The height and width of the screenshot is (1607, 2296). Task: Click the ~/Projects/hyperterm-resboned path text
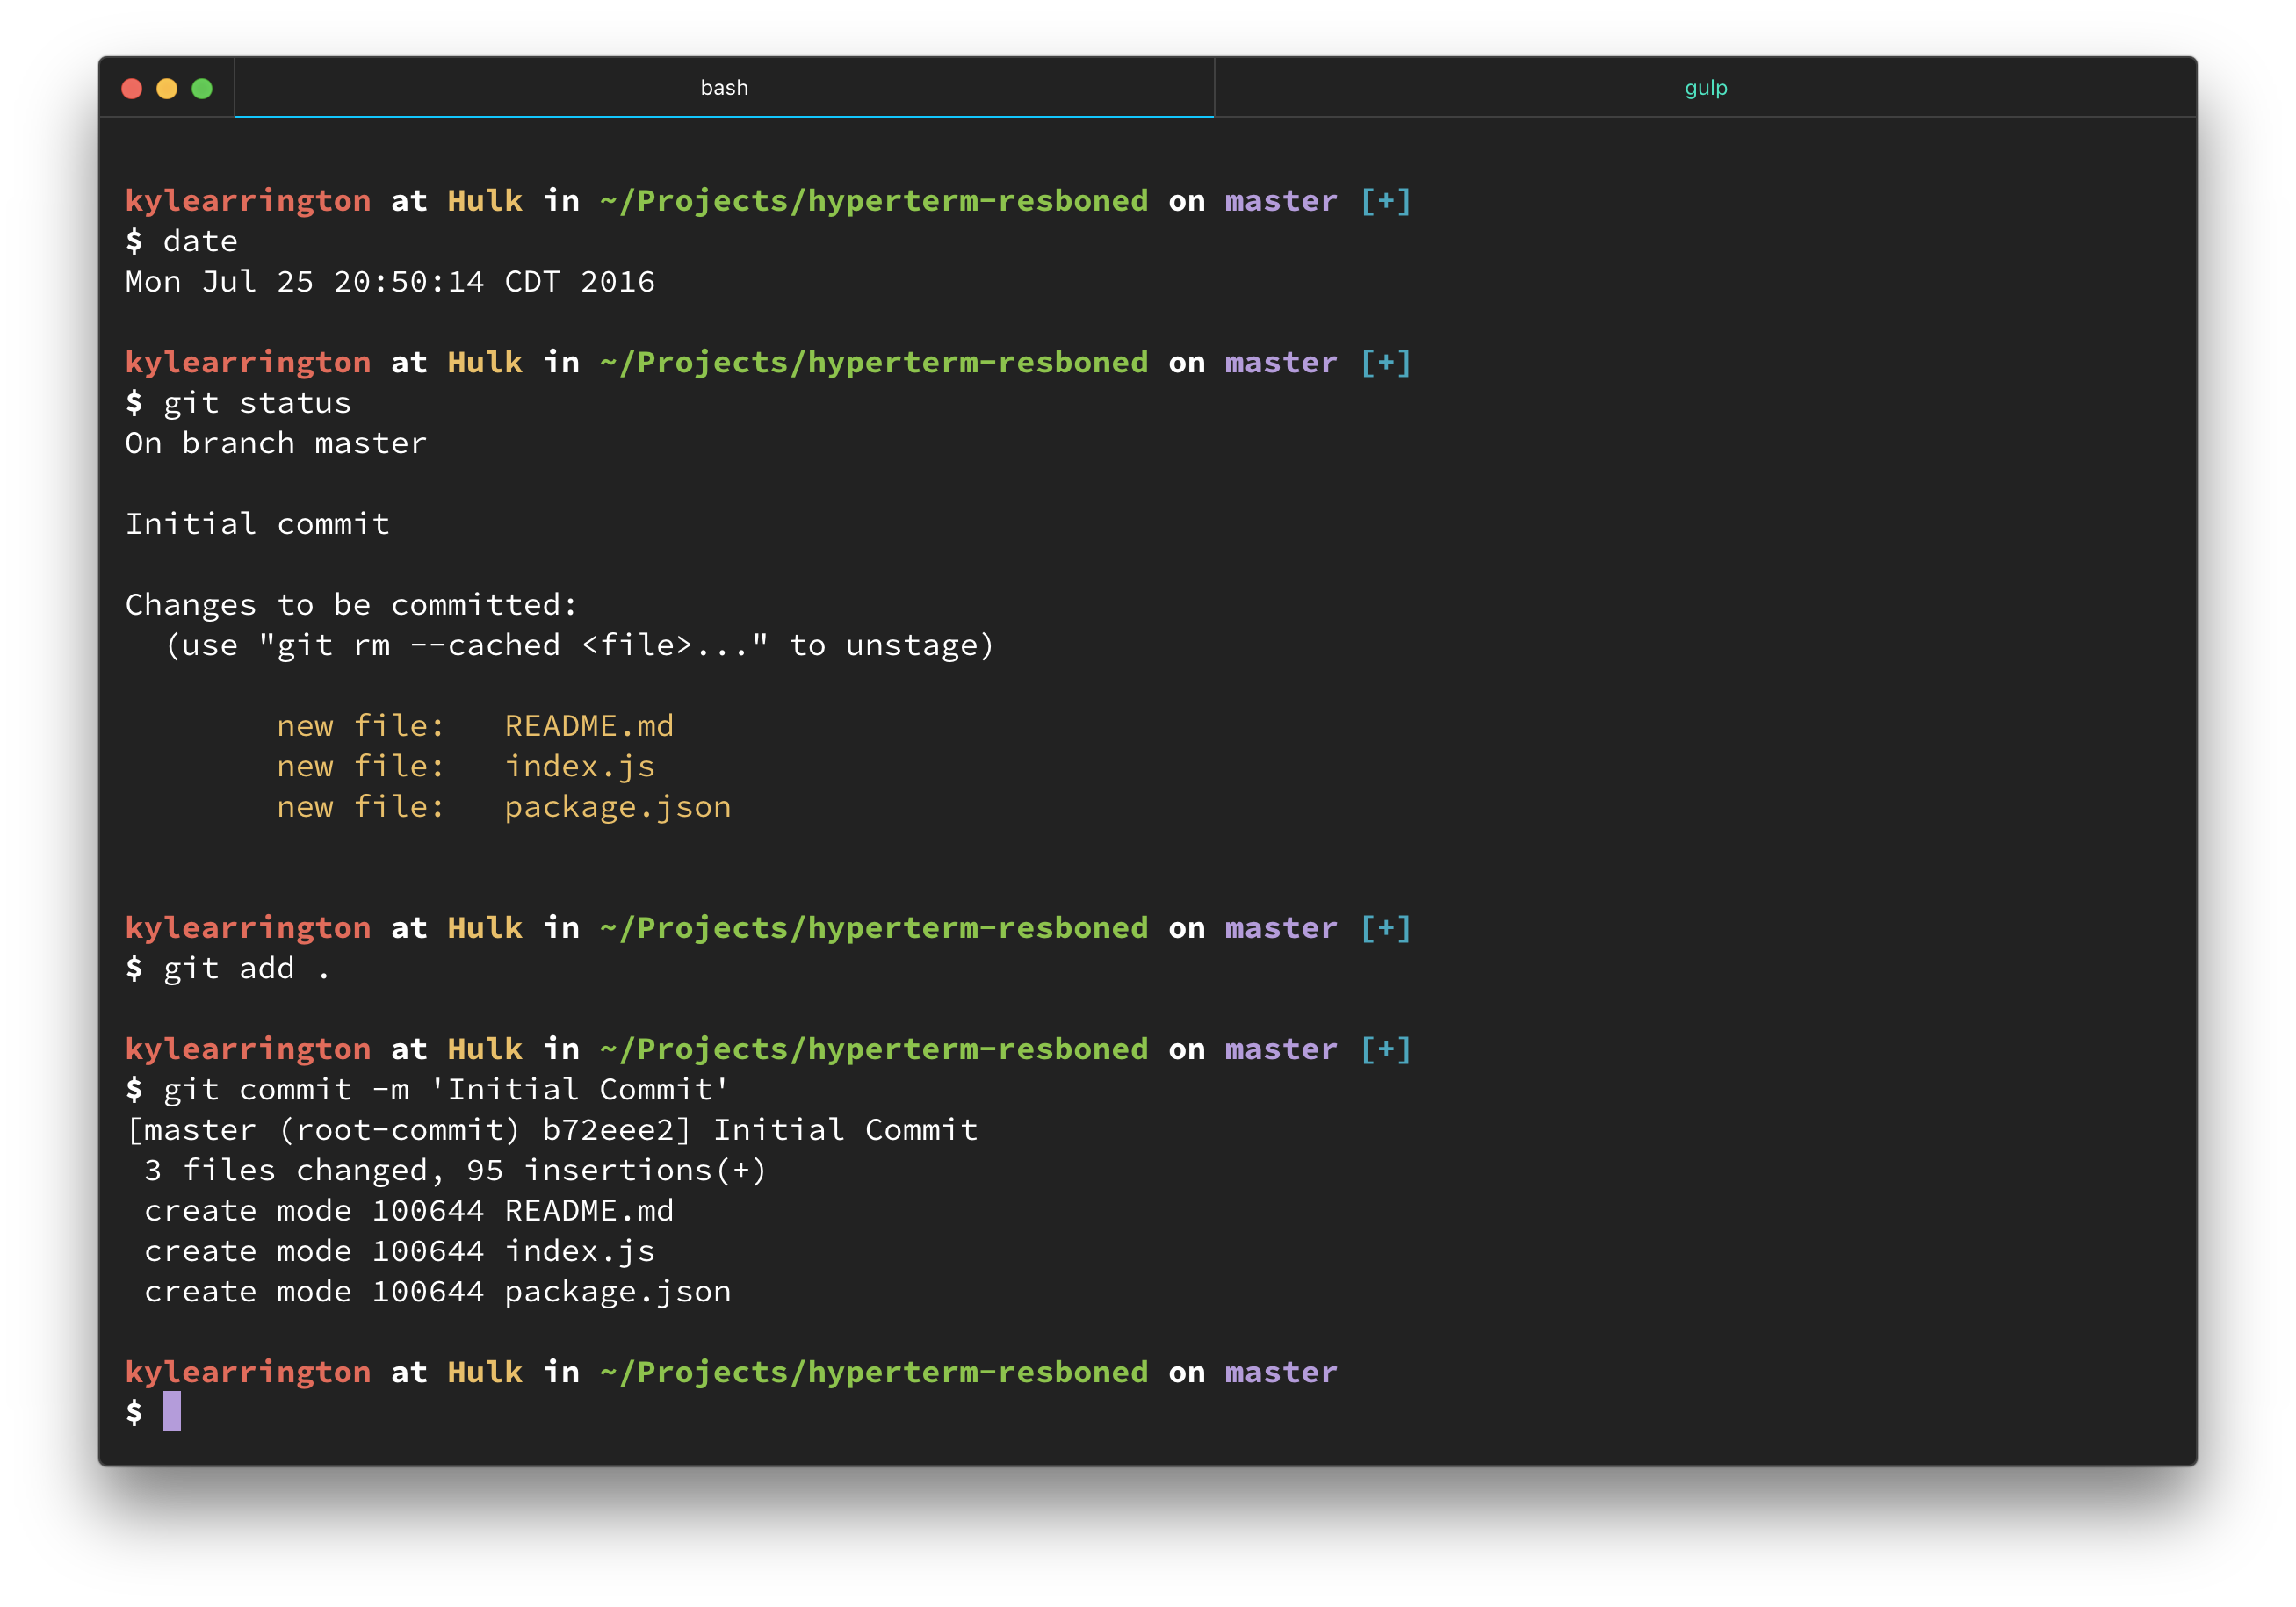click(x=873, y=200)
